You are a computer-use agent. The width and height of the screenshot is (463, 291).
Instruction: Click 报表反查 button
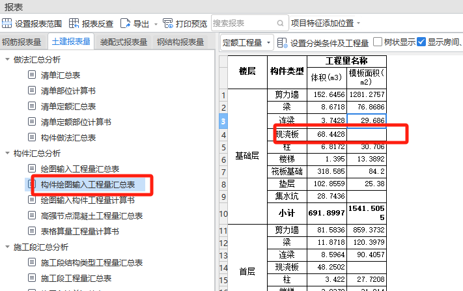[91, 23]
